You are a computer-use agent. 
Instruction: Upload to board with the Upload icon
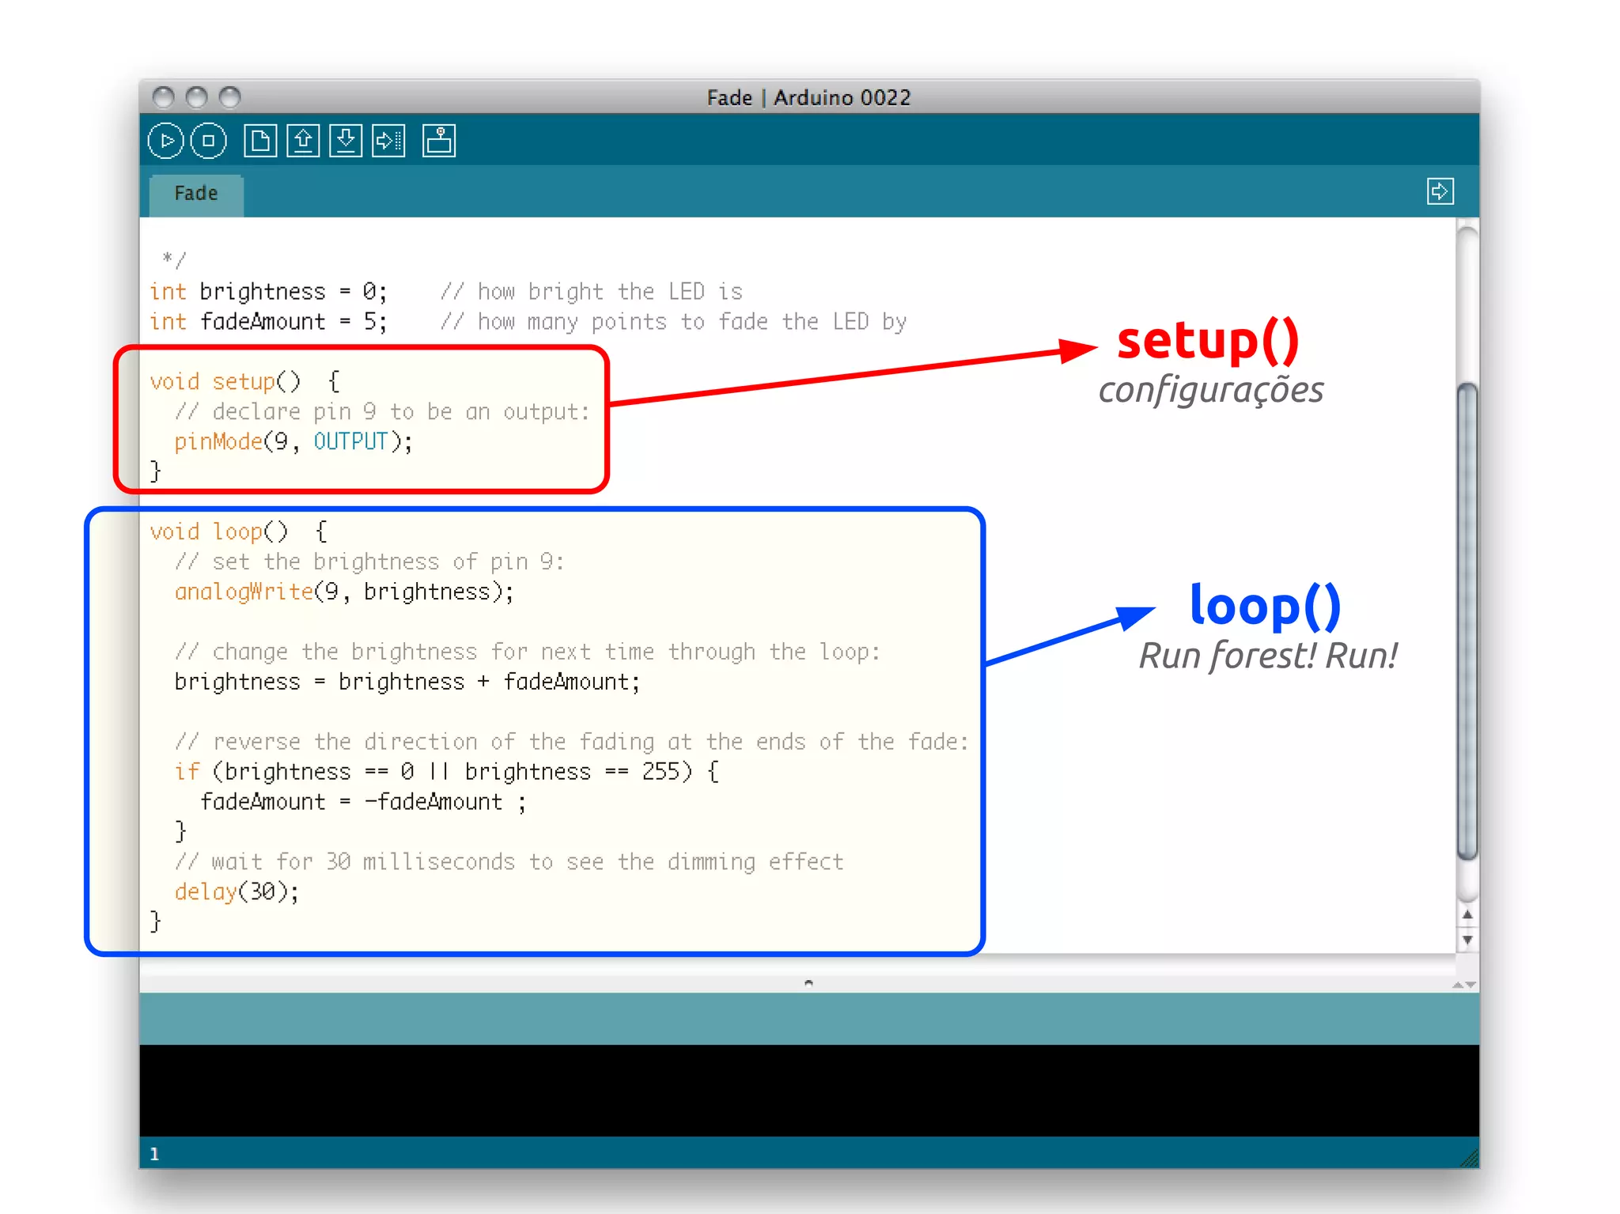[388, 142]
